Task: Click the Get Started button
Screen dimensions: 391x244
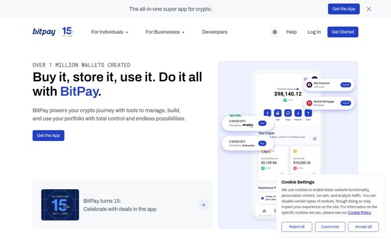Action: point(343,32)
